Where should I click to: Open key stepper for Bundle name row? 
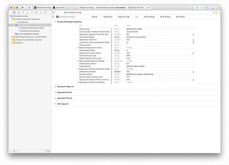point(111,29)
